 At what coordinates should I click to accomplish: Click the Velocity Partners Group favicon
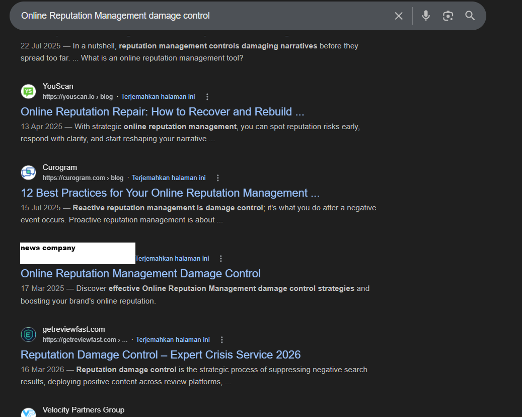[28, 413]
